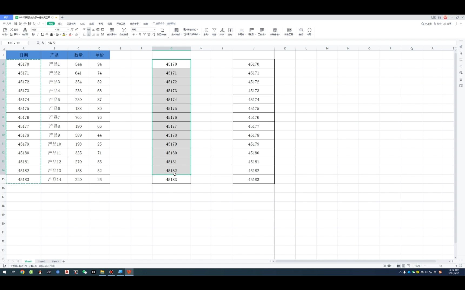Copy the selection with 复制
Screen dimensions: 465x290
(x=15, y=34)
